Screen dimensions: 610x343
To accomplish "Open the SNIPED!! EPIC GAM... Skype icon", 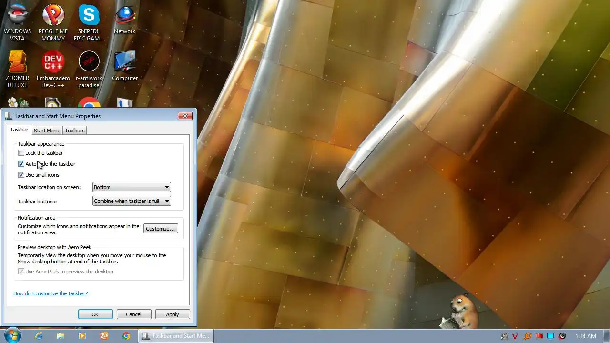I will pyautogui.click(x=89, y=23).
